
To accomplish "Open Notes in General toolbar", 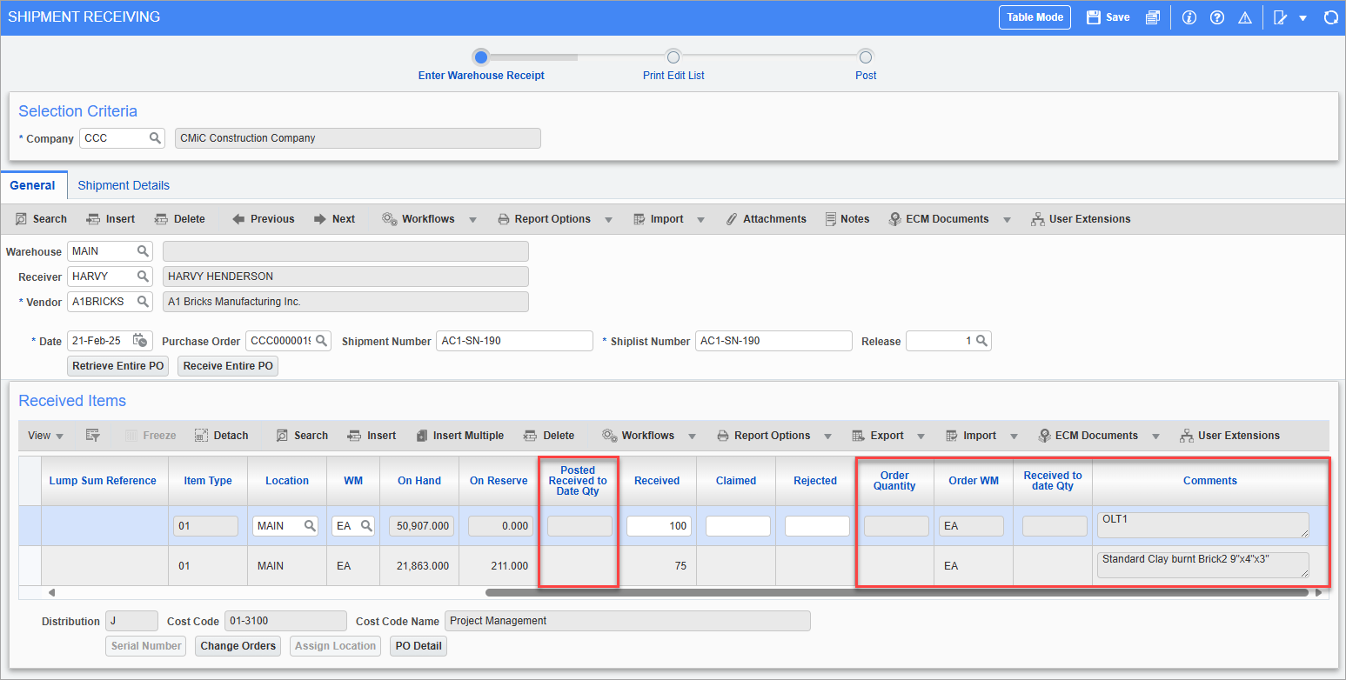I will coord(847,219).
